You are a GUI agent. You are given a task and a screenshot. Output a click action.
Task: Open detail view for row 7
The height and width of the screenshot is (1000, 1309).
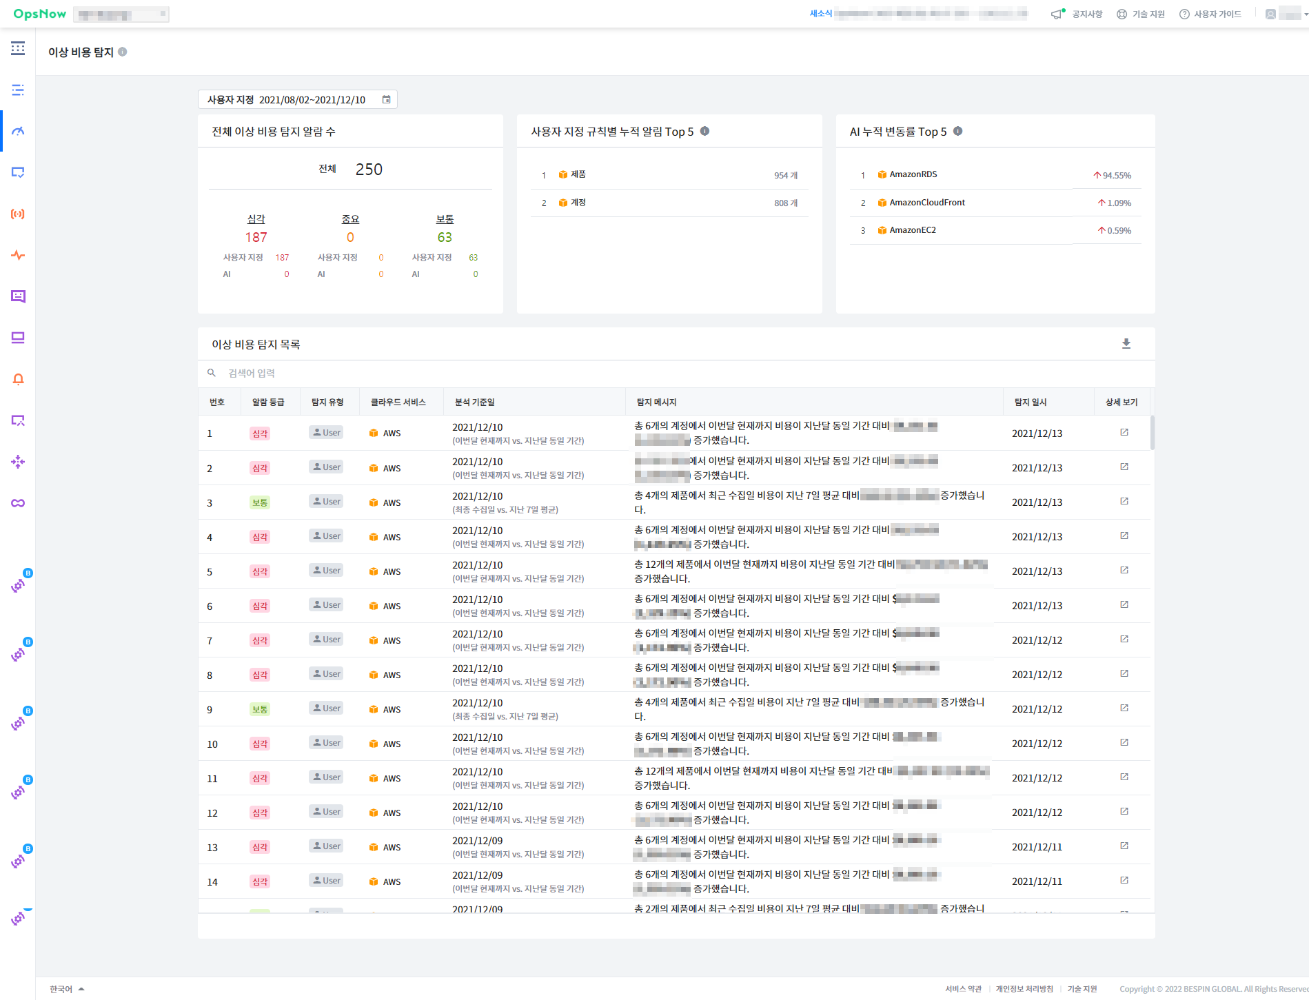pyautogui.click(x=1124, y=640)
